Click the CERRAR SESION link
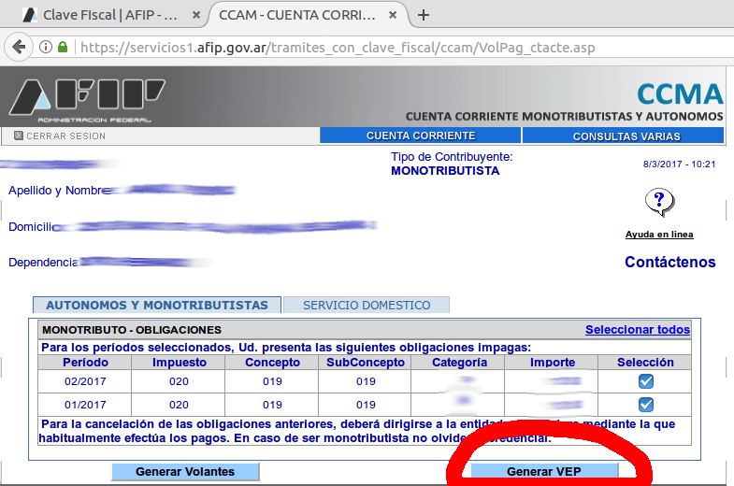Image resolution: width=734 pixels, height=486 pixels. click(x=65, y=136)
